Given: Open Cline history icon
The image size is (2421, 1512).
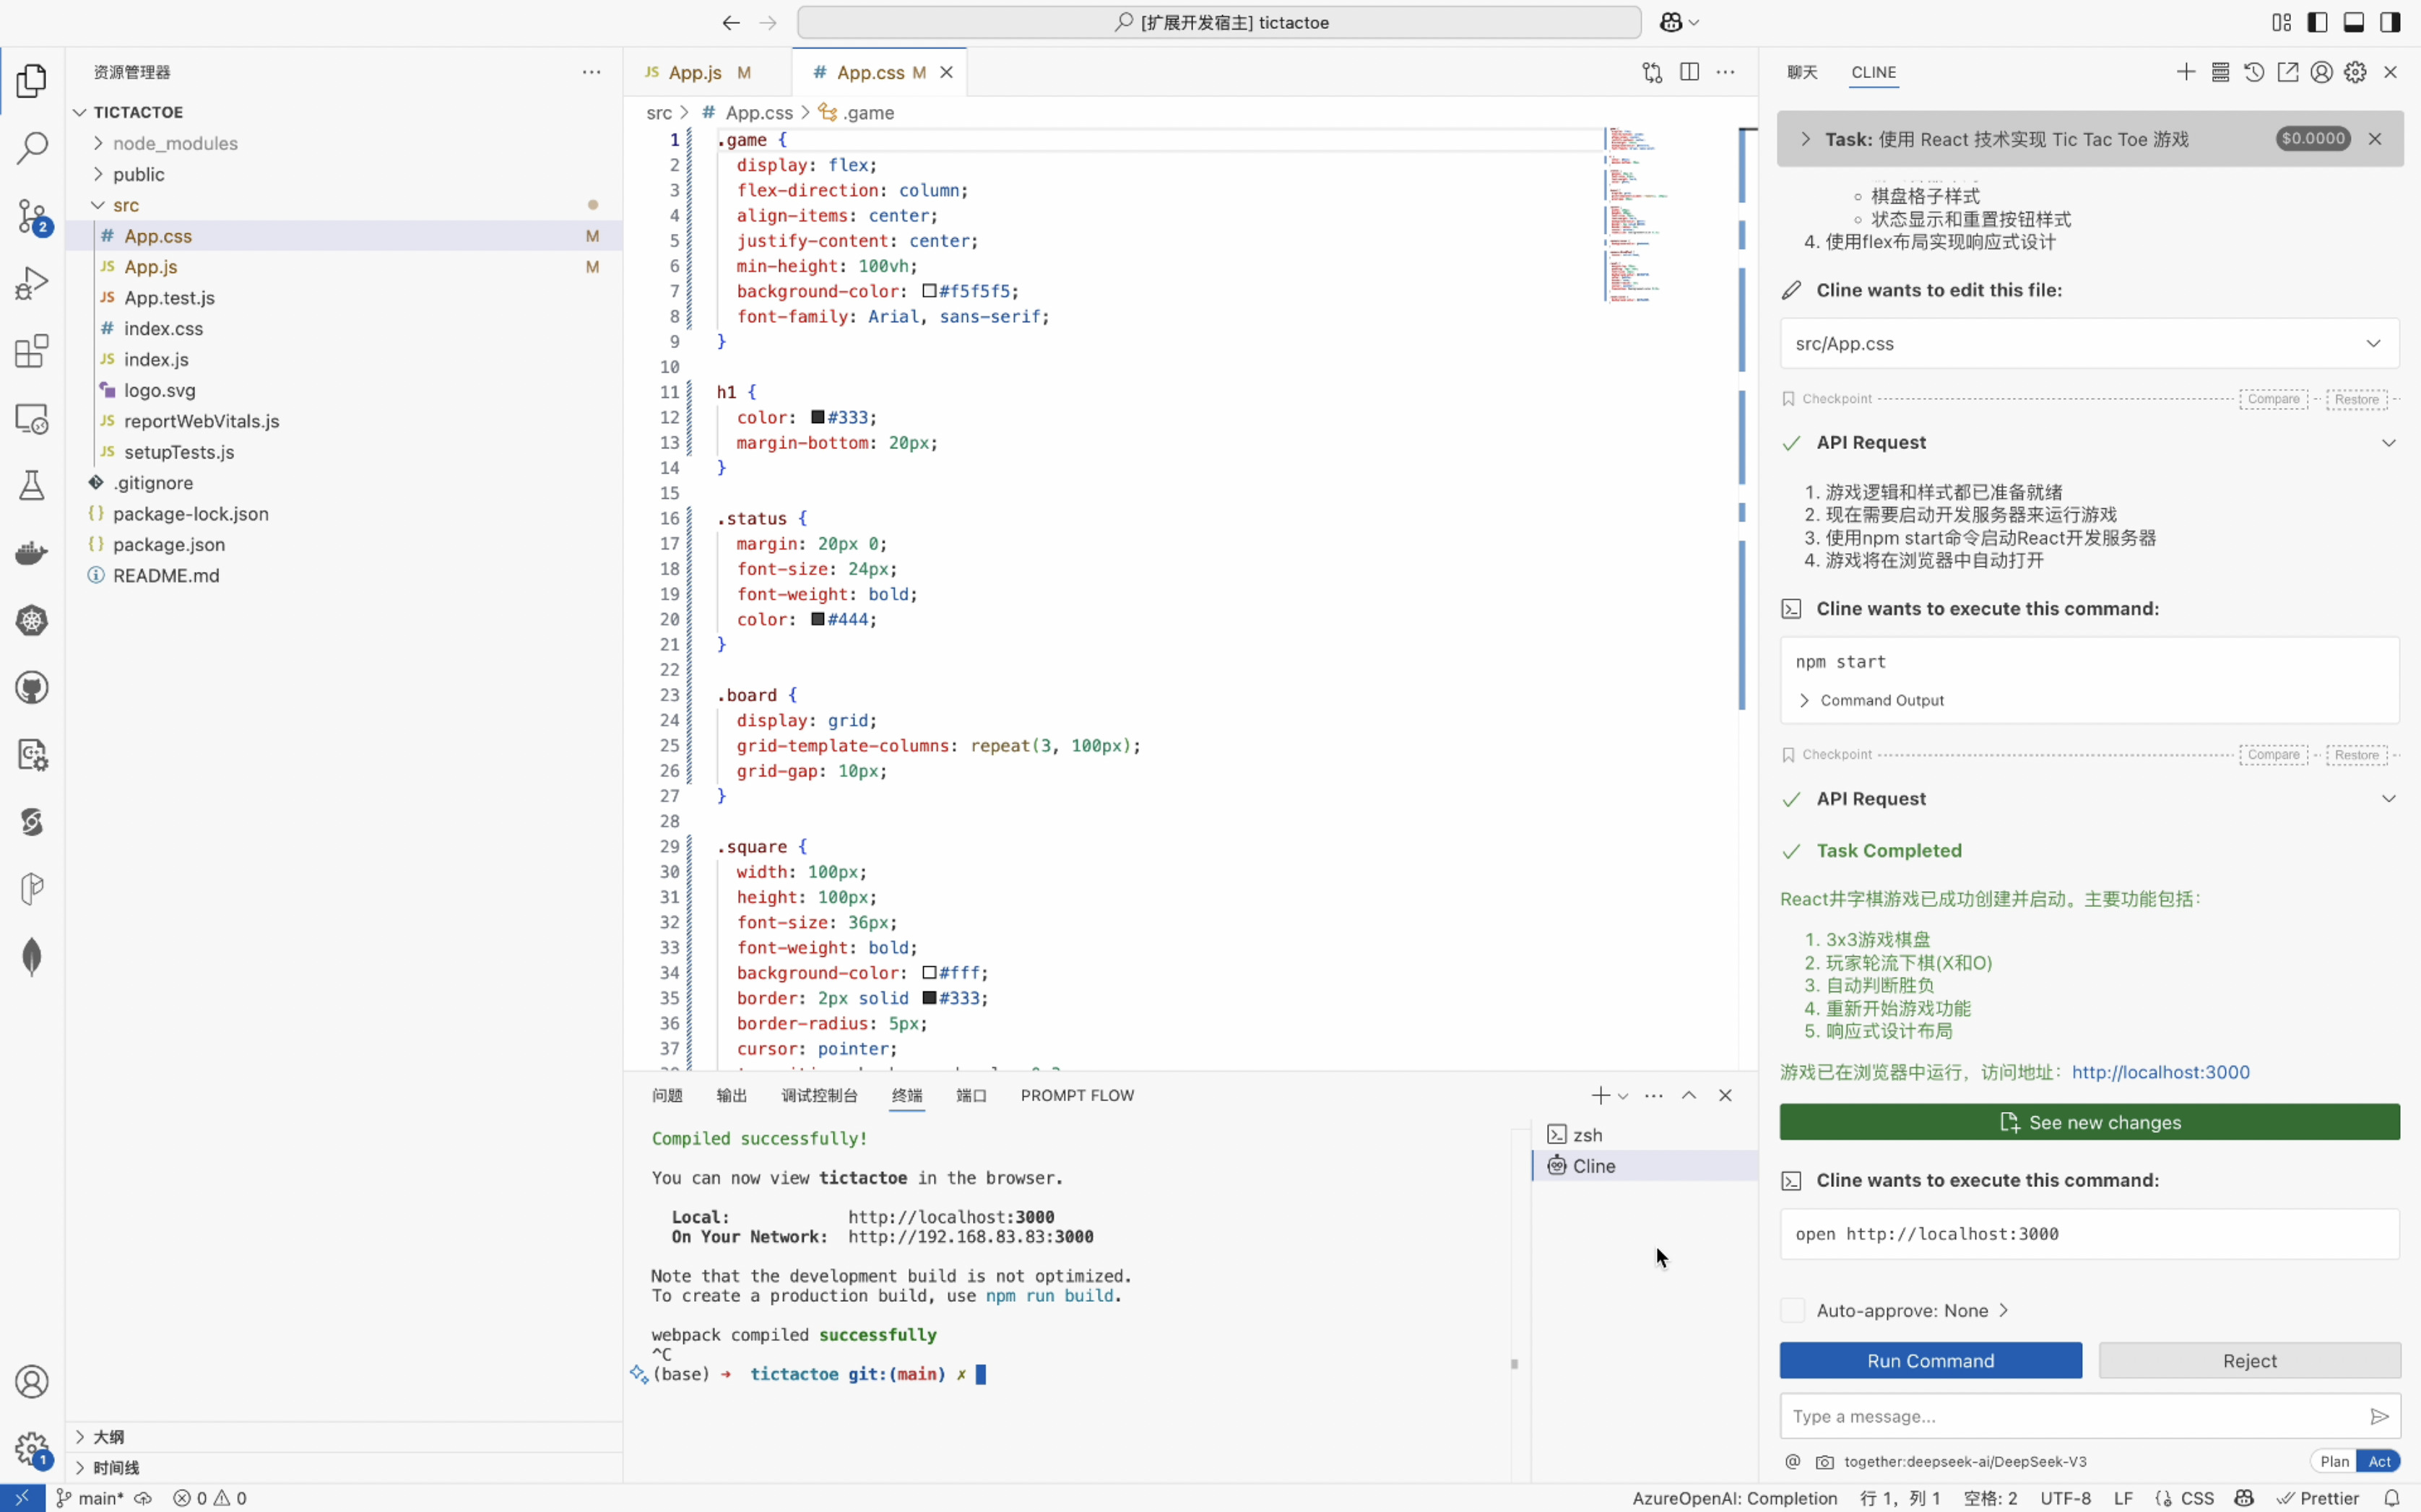Looking at the screenshot, I should click(x=2253, y=72).
